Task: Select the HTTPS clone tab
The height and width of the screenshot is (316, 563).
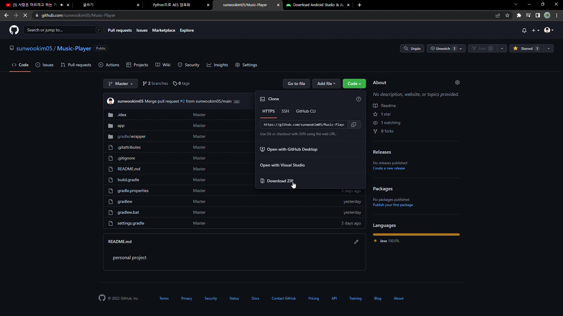Action: point(268,111)
